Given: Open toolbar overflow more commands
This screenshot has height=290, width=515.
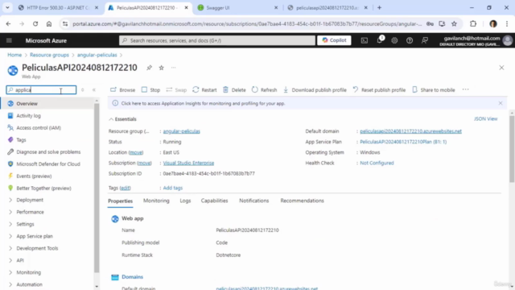Looking at the screenshot, I should pos(465,89).
